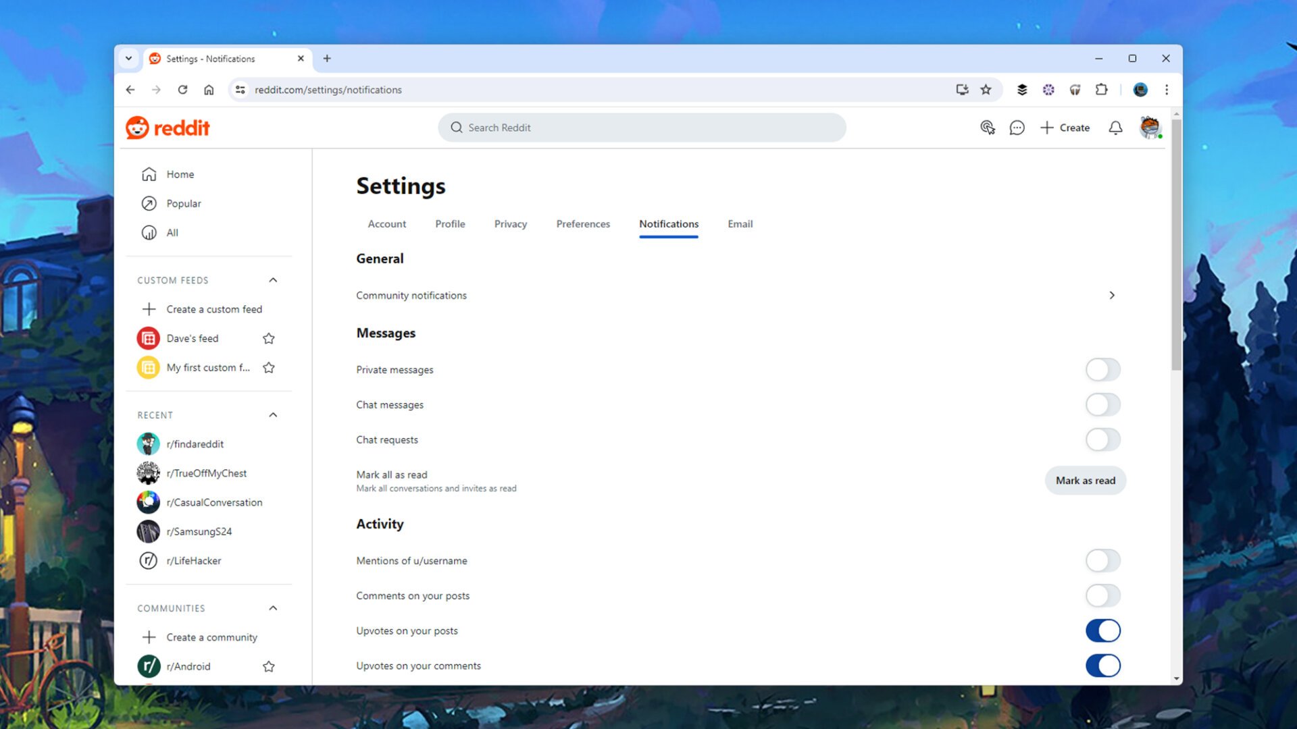1297x729 pixels.
Task: Switch to the Privacy tab
Action: click(x=511, y=224)
